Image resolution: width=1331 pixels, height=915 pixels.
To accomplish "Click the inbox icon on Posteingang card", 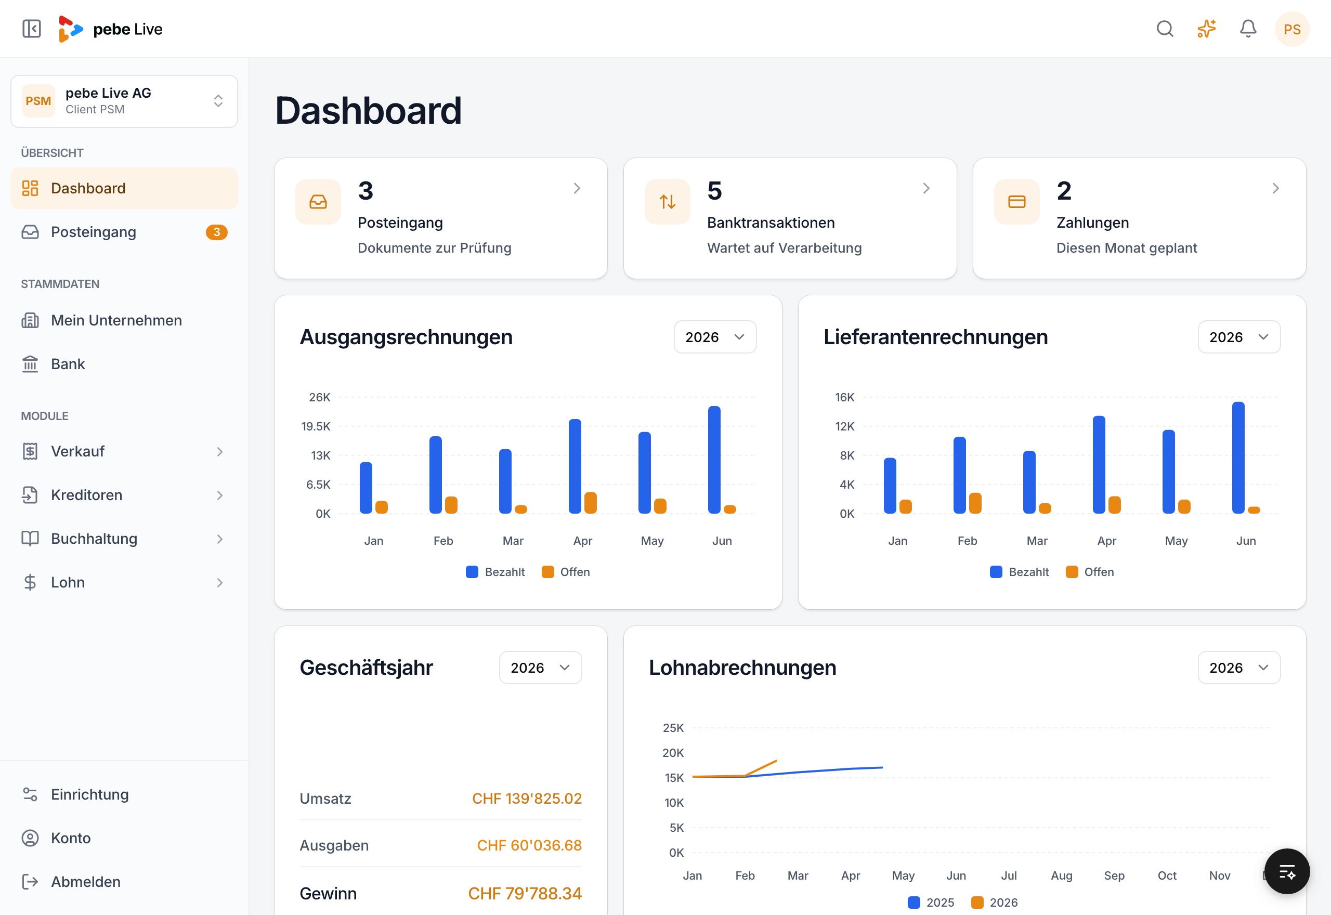I will click(318, 202).
